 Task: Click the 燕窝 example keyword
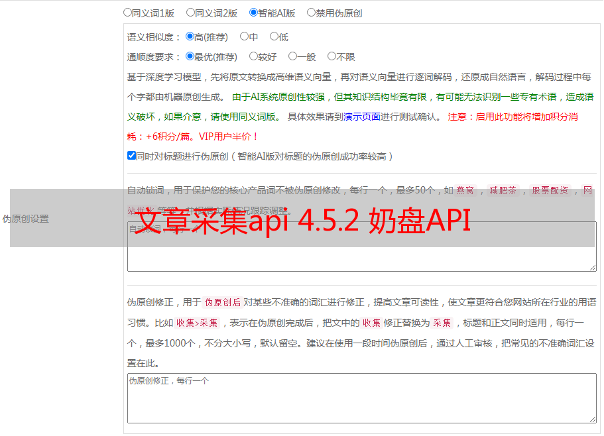point(465,190)
